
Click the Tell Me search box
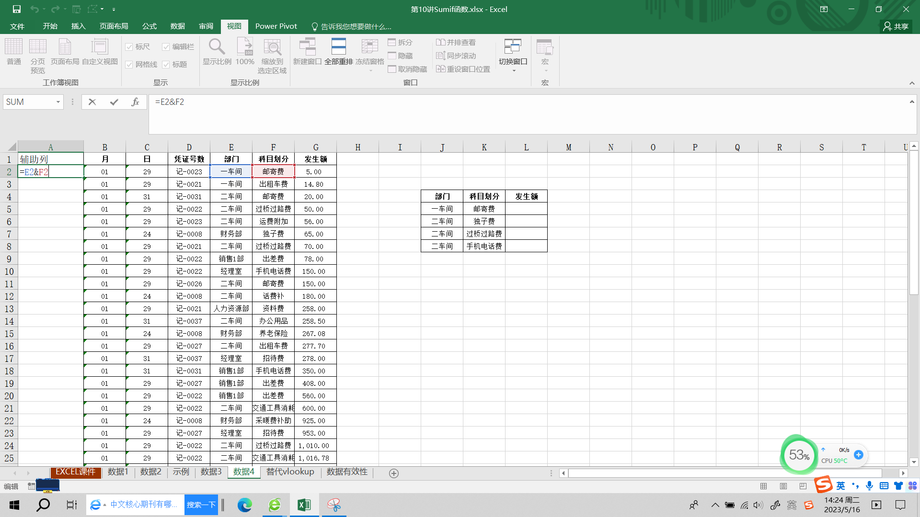[351, 26]
